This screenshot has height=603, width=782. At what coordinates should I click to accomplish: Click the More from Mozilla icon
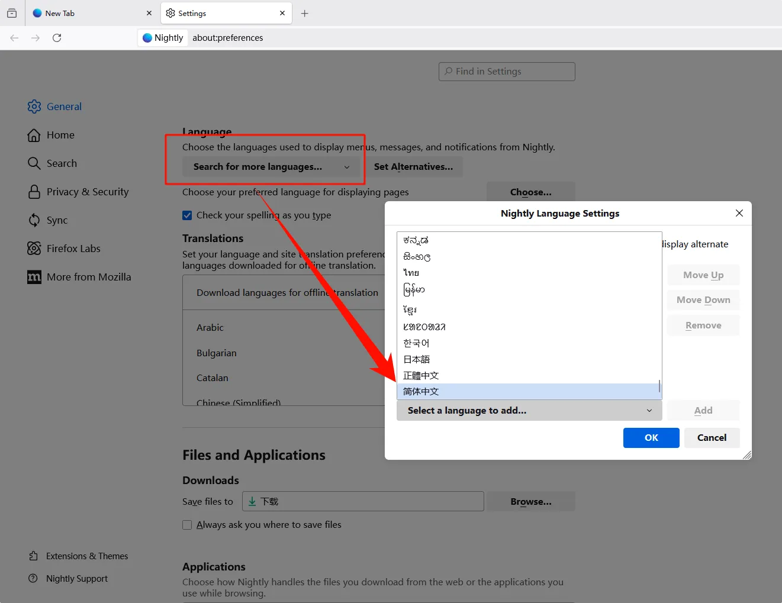[34, 277]
